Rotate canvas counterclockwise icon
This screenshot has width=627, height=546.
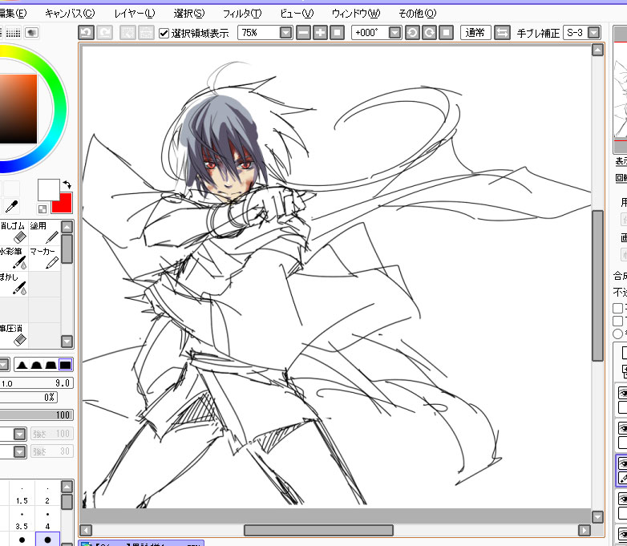412,32
